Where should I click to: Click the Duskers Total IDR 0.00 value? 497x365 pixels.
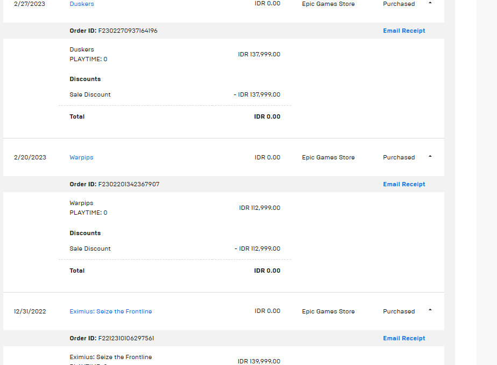pyautogui.click(x=267, y=116)
